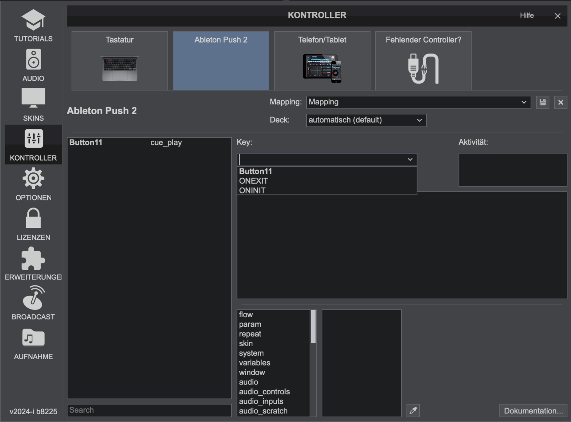The image size is (571, 422).
Task: Open the Tutorials section
Action: pos(33,25)
